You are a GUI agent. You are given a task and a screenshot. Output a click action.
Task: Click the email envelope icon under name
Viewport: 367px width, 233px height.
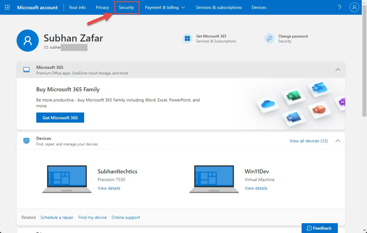[x=46, y=47]
